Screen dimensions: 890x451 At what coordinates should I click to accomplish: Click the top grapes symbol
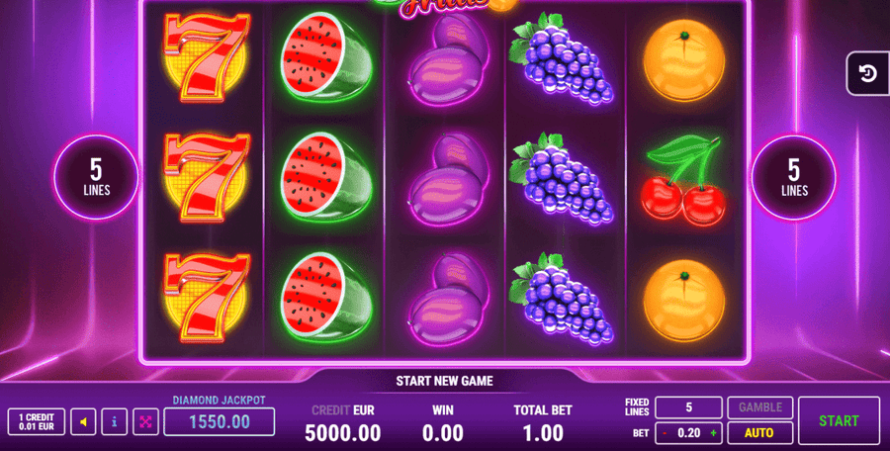pyautogui.click(x=562, y=59)
